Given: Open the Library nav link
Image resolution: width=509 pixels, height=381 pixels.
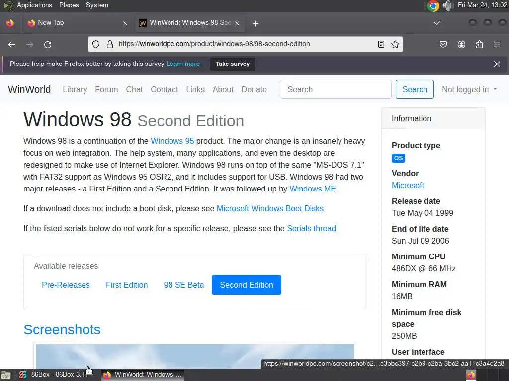Looking at the screenshot, I should tap(75, 89).
